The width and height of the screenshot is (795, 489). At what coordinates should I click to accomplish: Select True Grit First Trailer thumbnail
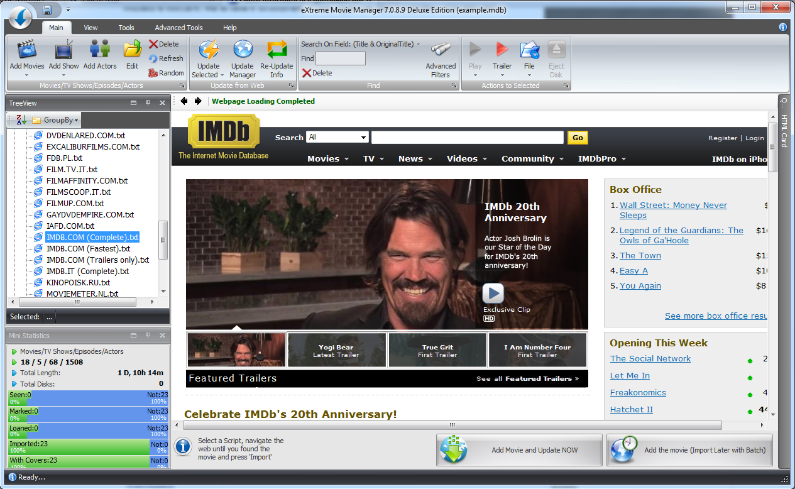[x=437, y=350]
